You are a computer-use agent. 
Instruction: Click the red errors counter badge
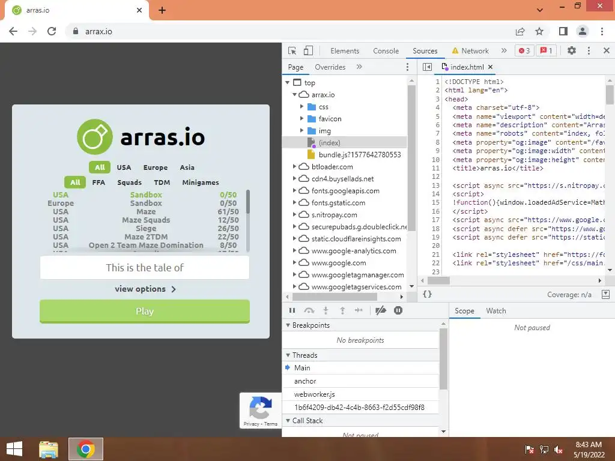tap(524, 50)
